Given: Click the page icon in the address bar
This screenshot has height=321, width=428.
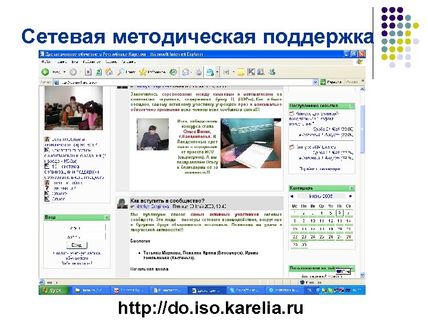Looking at the screenshot, I should tap(56, 82).
